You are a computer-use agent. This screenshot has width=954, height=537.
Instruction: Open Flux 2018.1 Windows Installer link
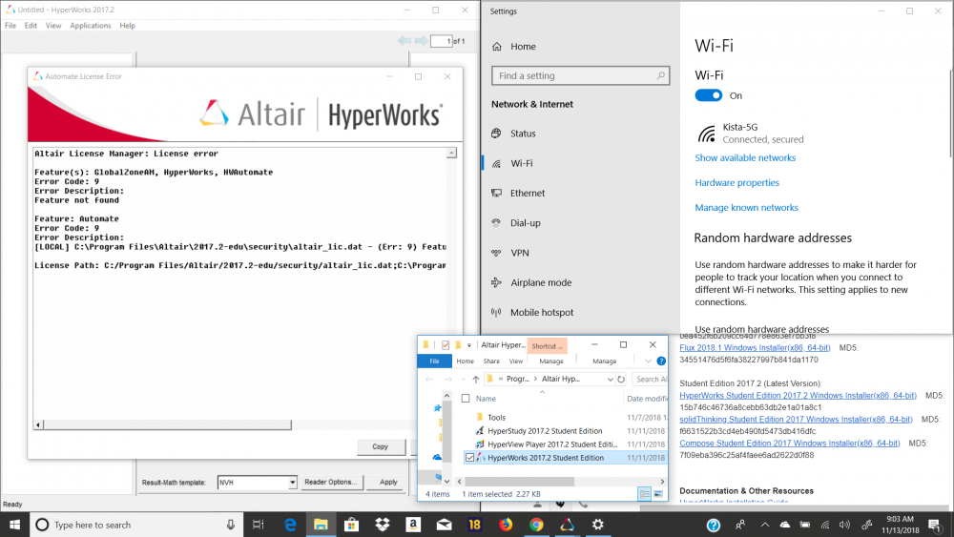tap(755, 348)
